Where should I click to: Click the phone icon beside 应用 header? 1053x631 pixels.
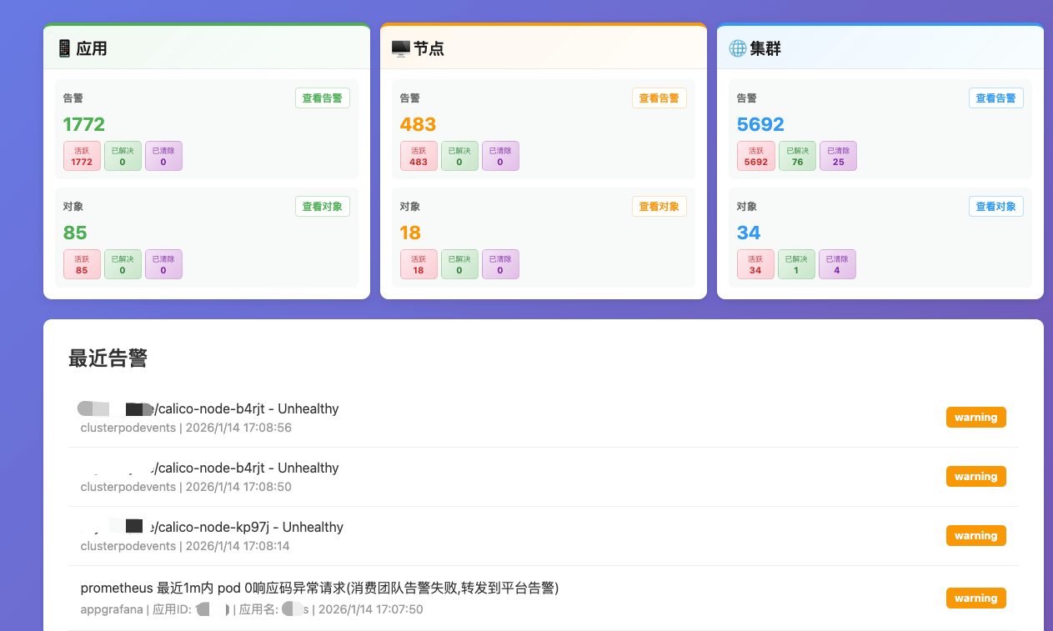click(x=64, y=48)
